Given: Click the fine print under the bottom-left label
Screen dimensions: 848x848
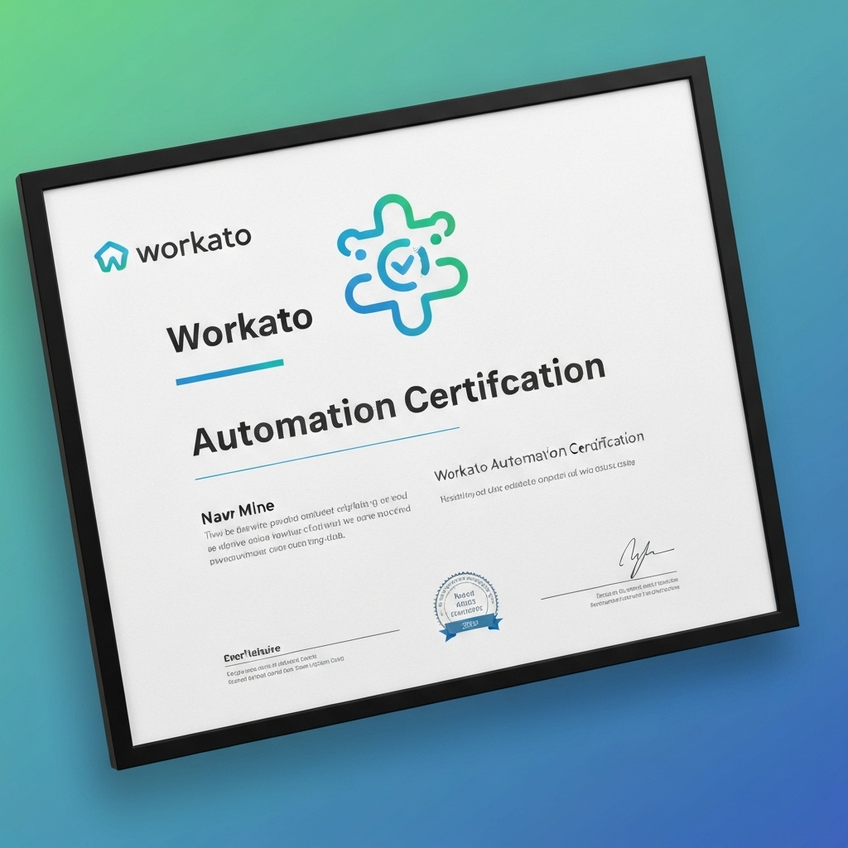Looking at the screenshot, I should (x=284, y=667).
